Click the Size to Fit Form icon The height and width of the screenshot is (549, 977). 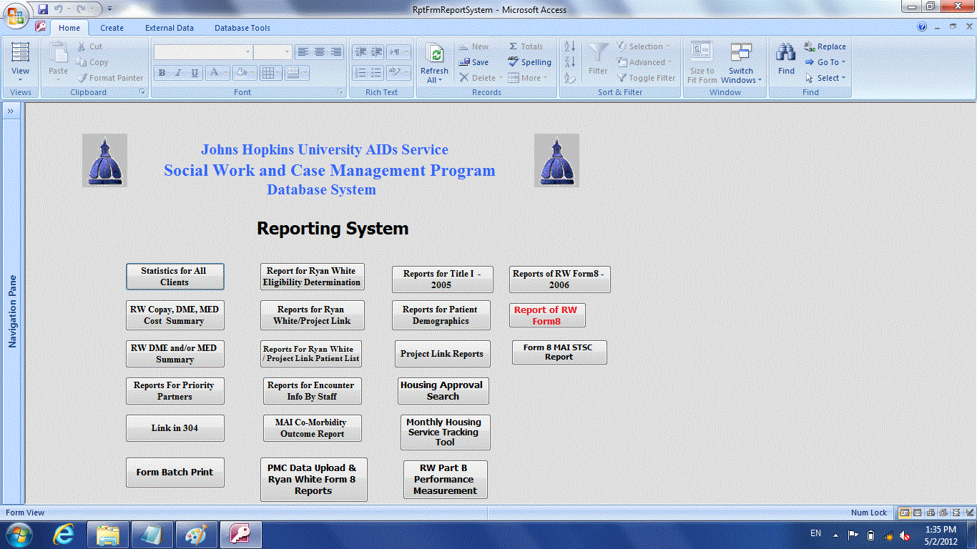click(701, 52)
